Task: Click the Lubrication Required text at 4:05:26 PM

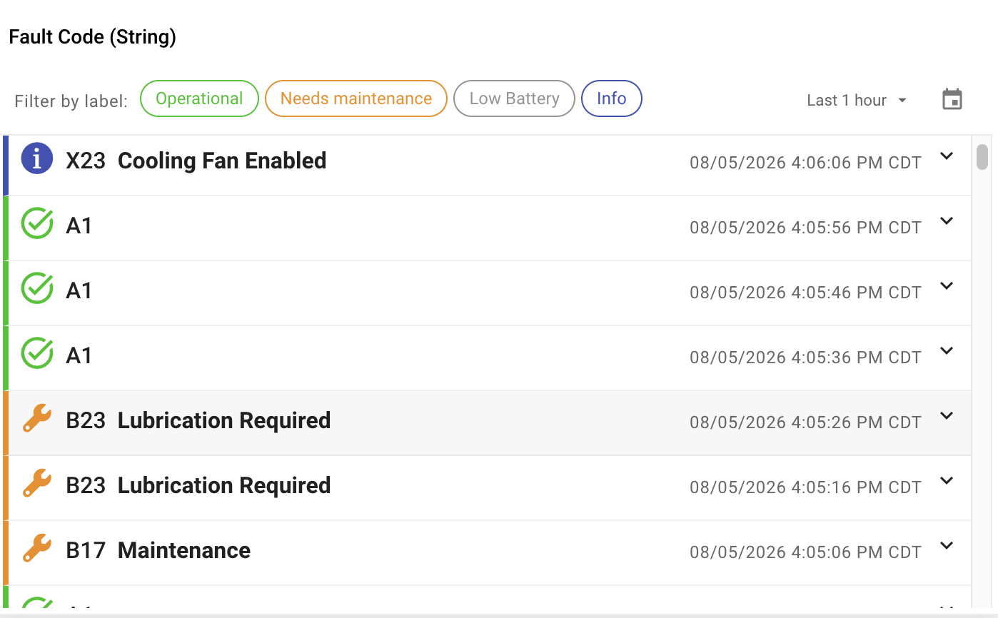Action: point(224,420)
